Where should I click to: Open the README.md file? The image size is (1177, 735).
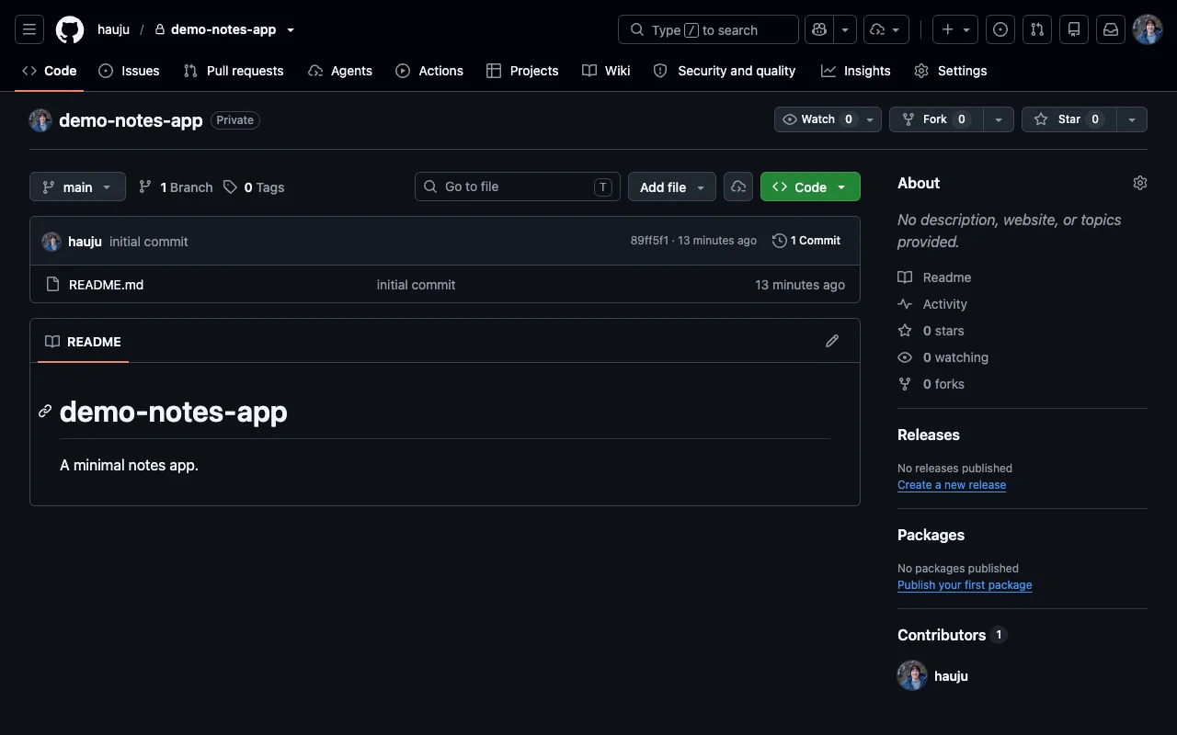point(106,285)
